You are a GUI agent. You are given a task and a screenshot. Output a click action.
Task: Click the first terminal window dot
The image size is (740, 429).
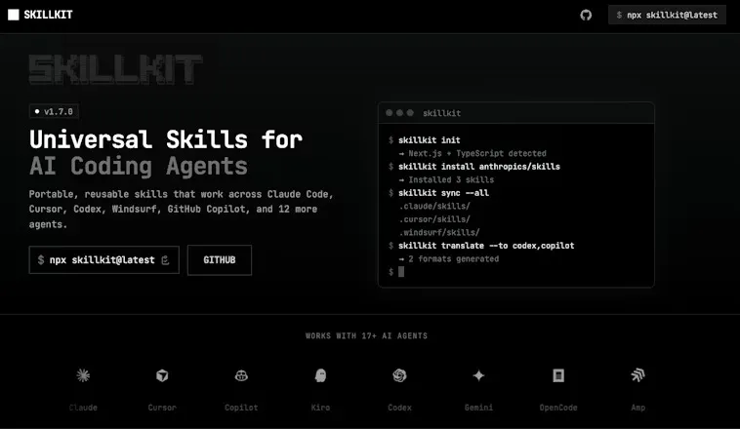pos(389,113)
